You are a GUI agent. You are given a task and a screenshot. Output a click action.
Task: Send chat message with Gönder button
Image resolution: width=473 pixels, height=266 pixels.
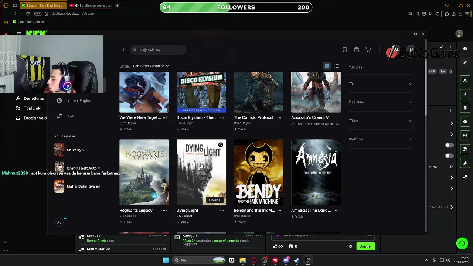coord(365,246)
